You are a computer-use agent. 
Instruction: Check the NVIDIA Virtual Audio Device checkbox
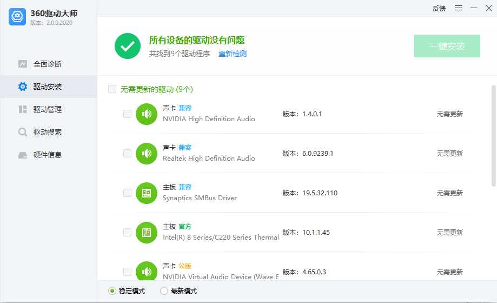pyautogui.click(x=127, y=272)
